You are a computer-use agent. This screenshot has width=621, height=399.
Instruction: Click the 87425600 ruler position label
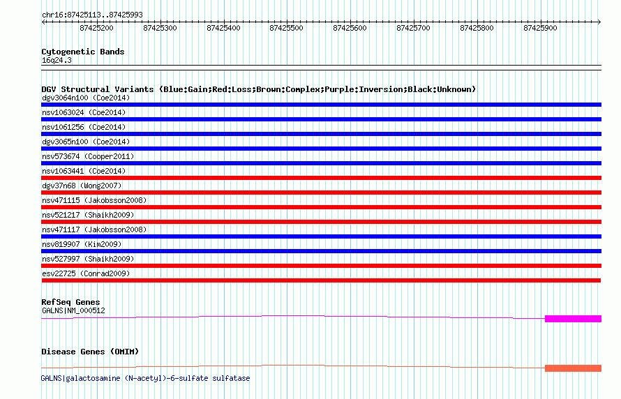(x=350, y=28)
